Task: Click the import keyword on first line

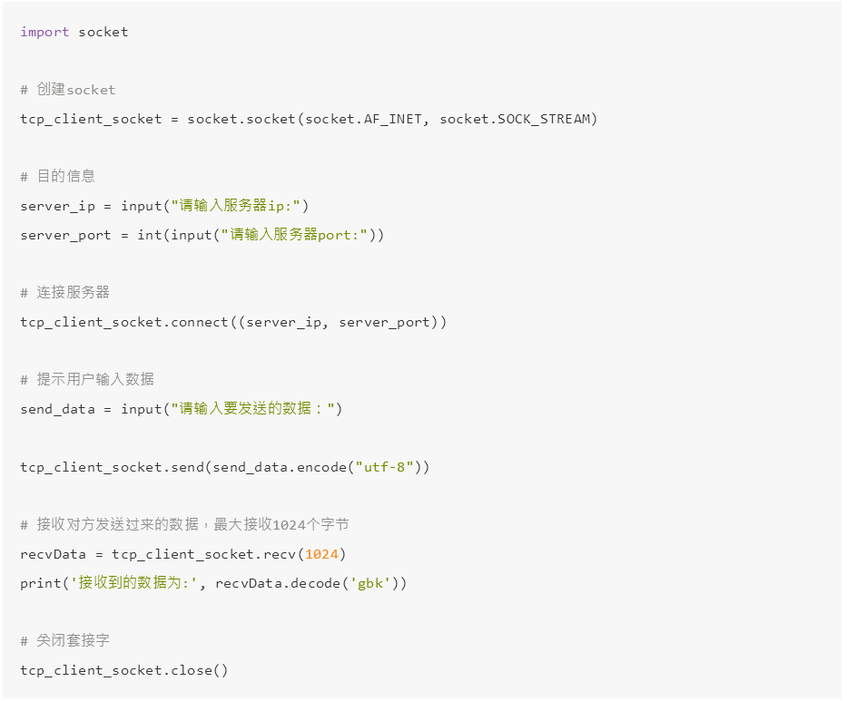Action: click(x=44, y=33)
